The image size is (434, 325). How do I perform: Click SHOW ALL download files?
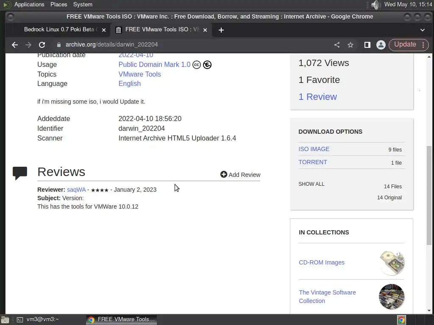coord(312,184)
